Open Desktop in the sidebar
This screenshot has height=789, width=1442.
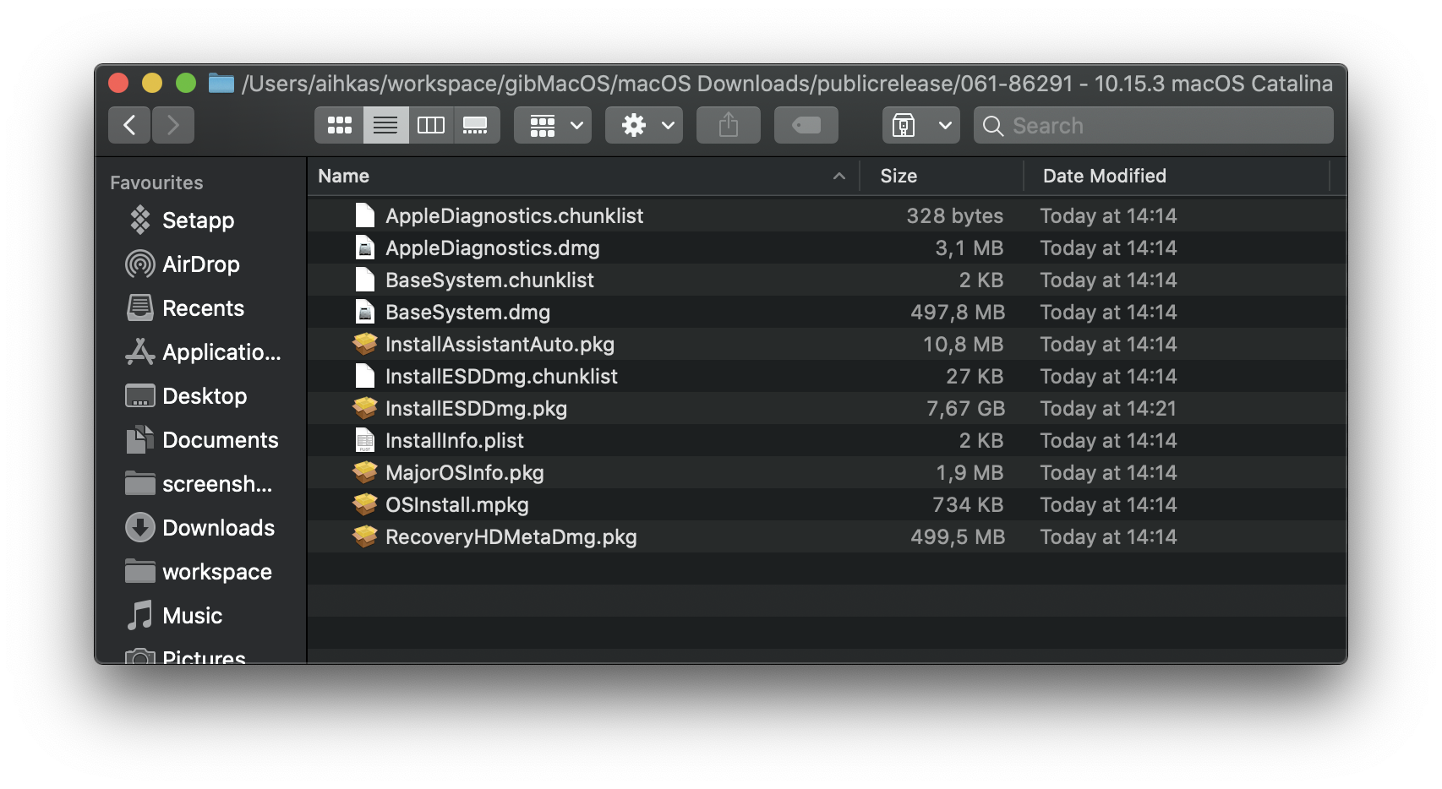[201, 396]
